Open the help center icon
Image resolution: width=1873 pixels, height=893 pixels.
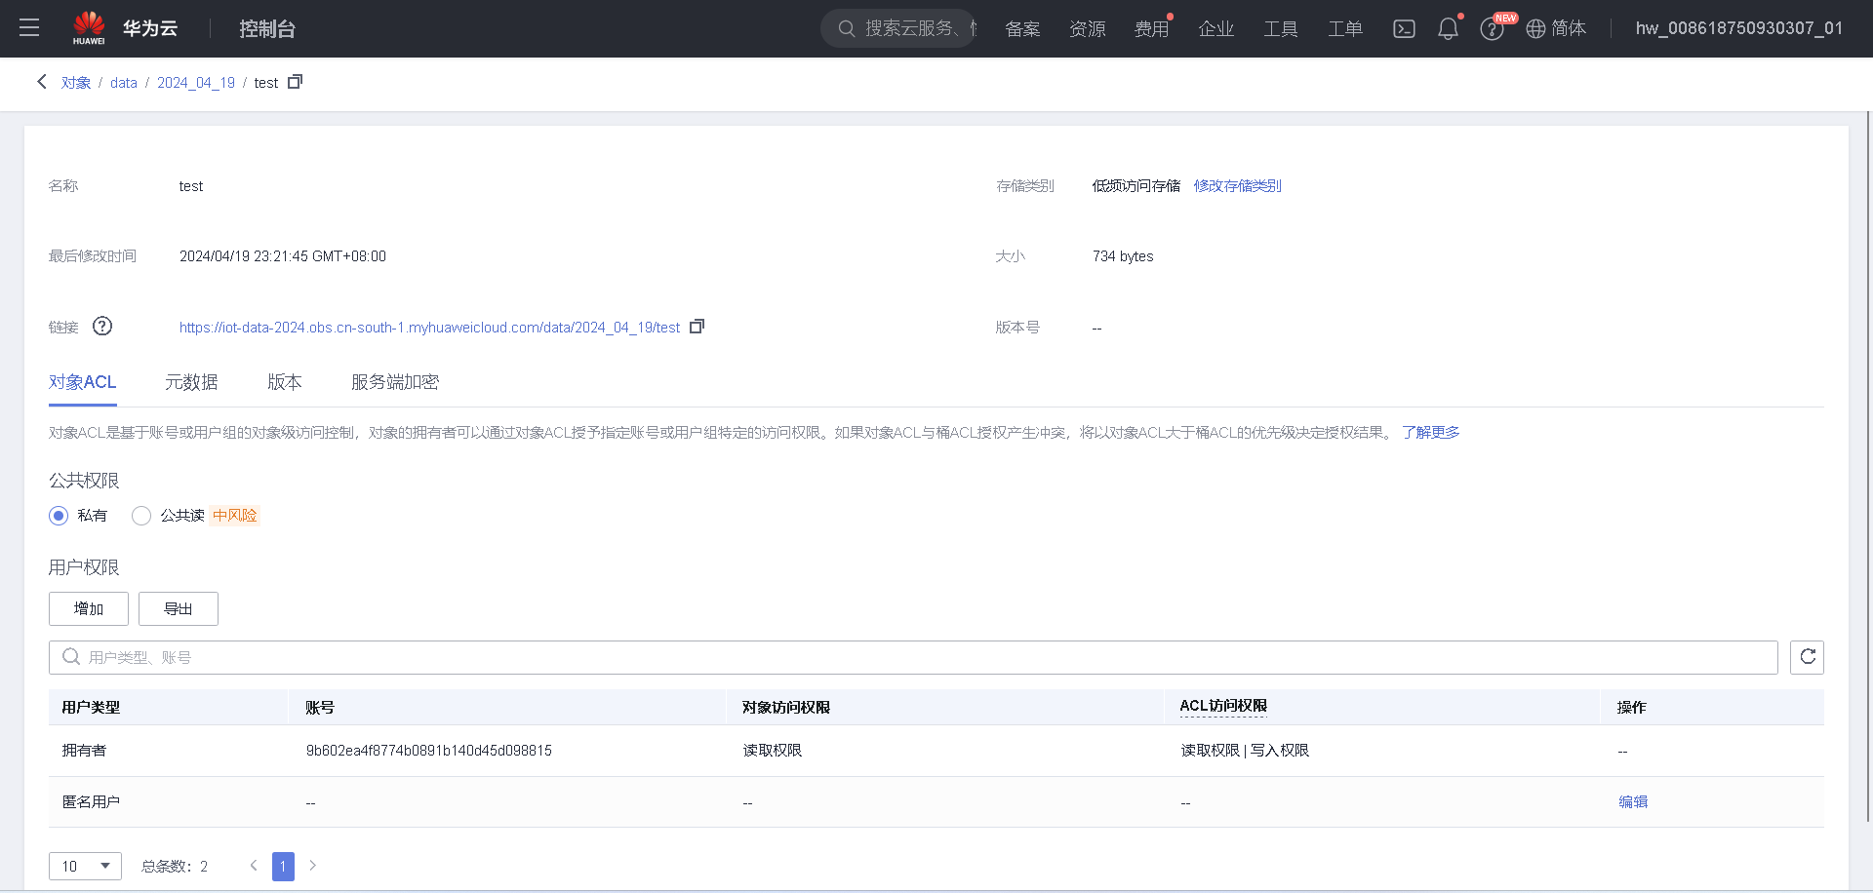tap(1492, 28)
